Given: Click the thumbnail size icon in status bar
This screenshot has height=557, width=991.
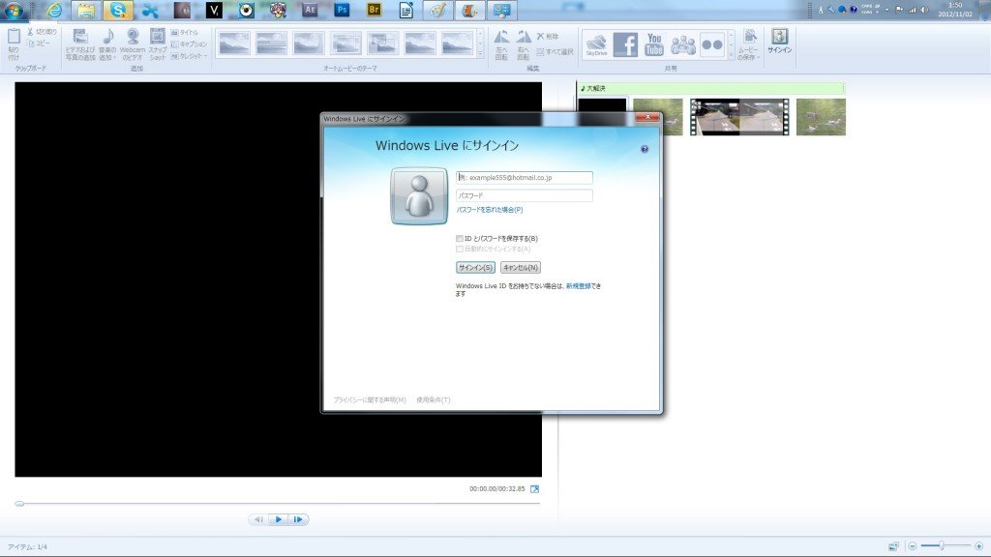Looking at the screenshot, I should point(893,546).
